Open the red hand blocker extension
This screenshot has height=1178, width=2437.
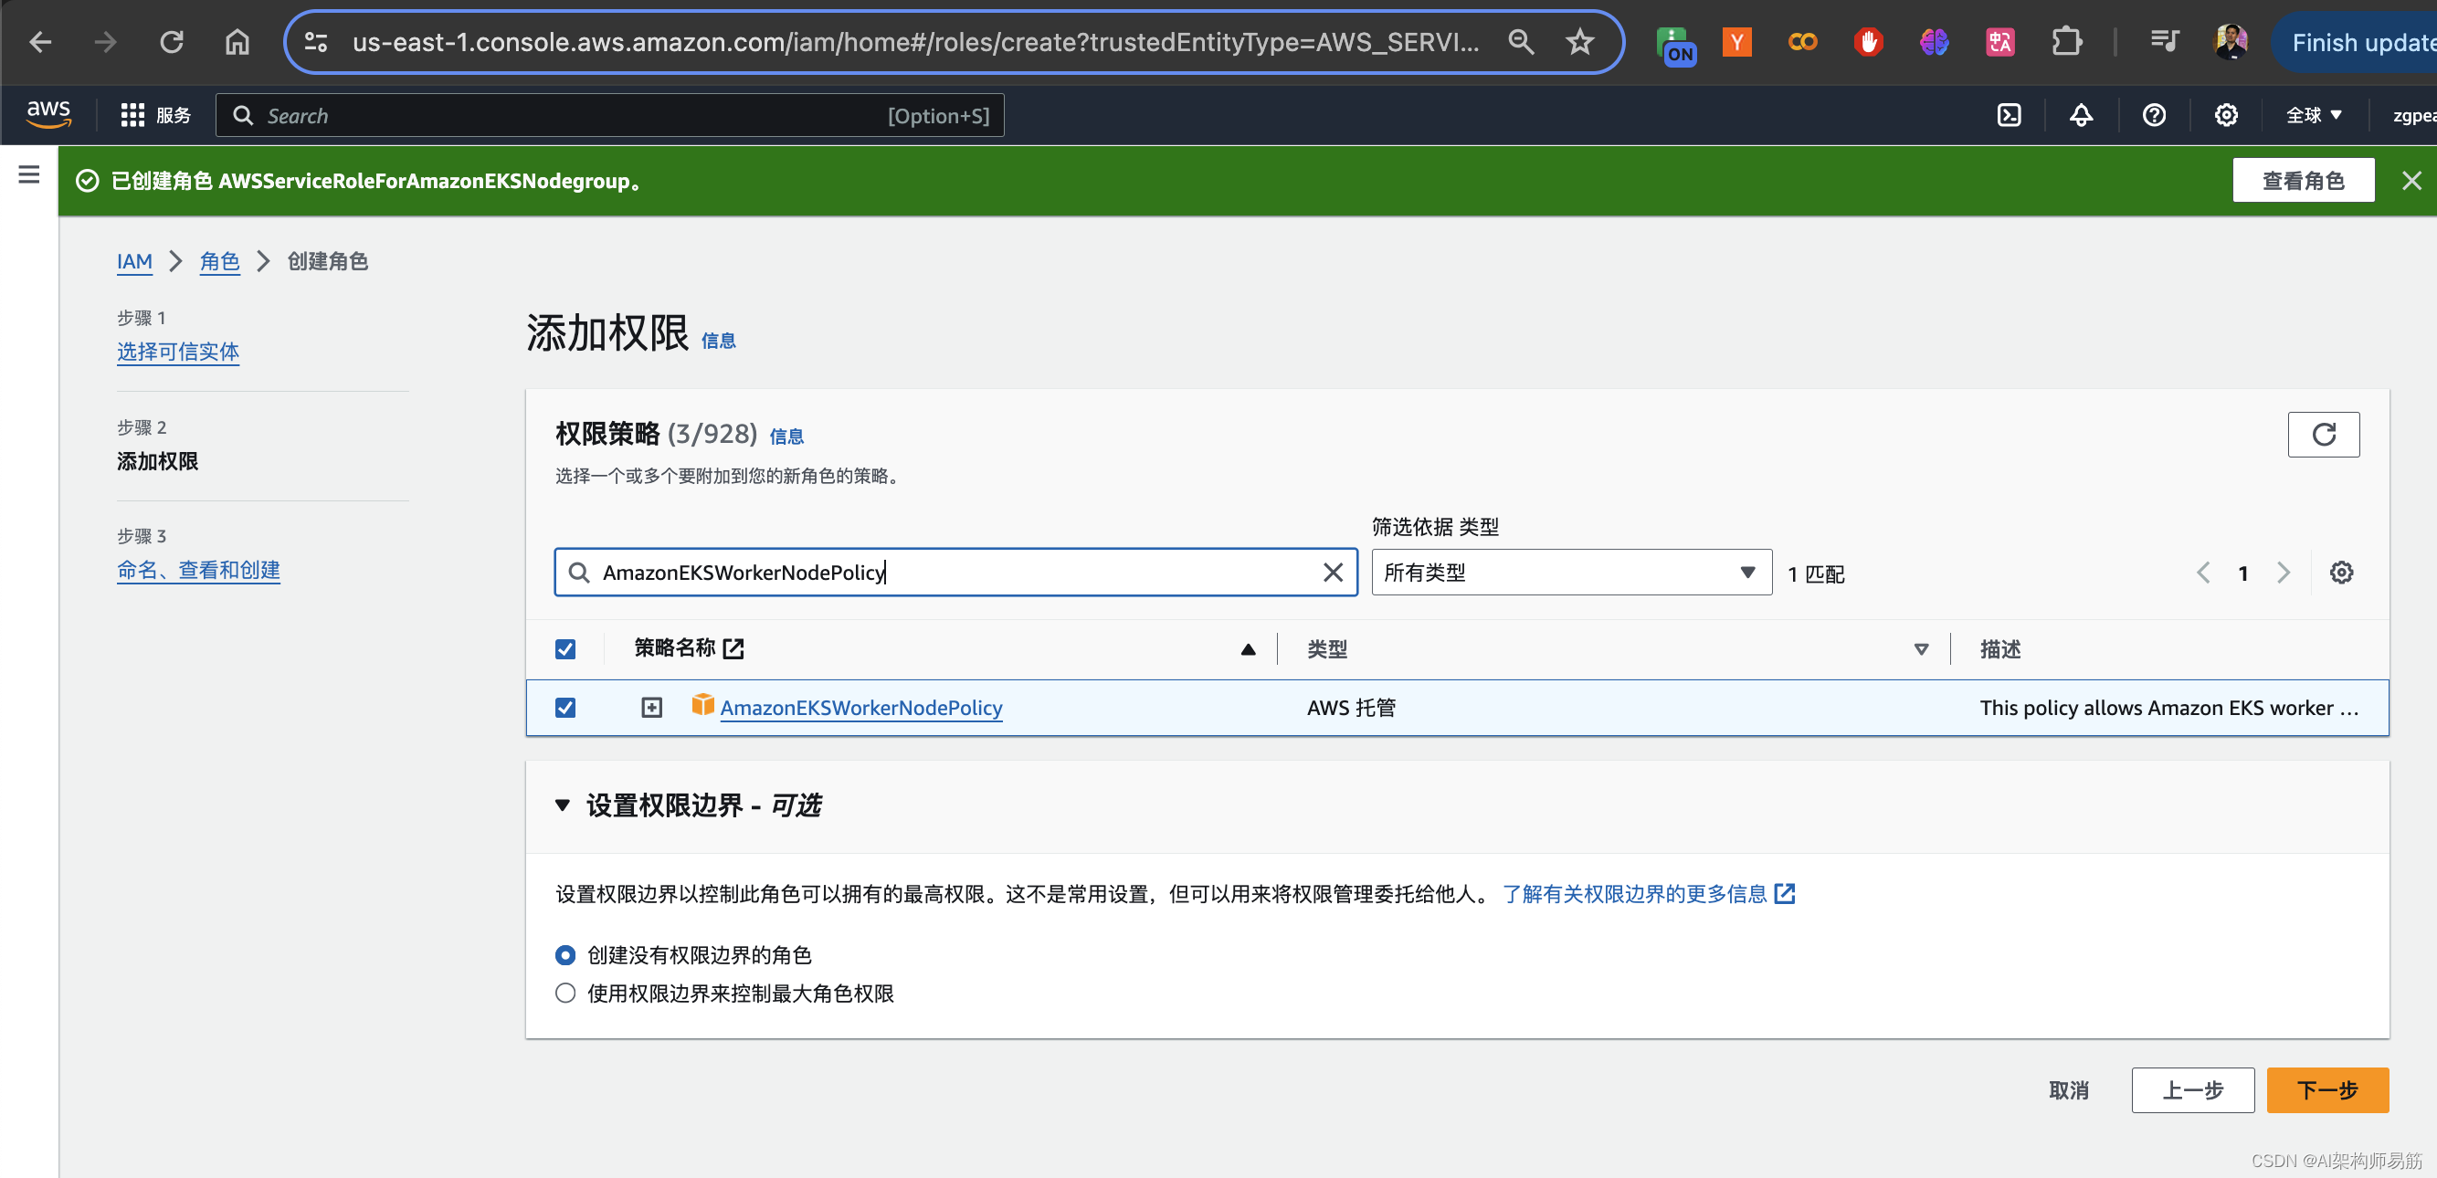point(1867,42)
